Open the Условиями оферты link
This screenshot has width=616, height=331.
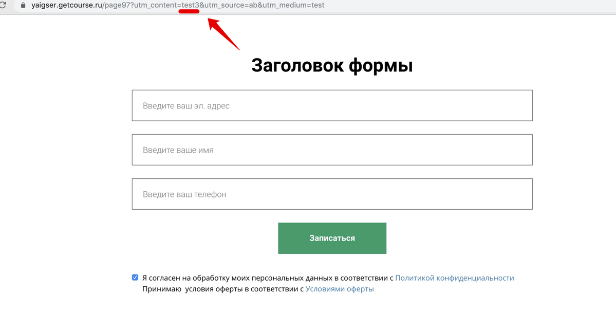click(x=340, y=289)
